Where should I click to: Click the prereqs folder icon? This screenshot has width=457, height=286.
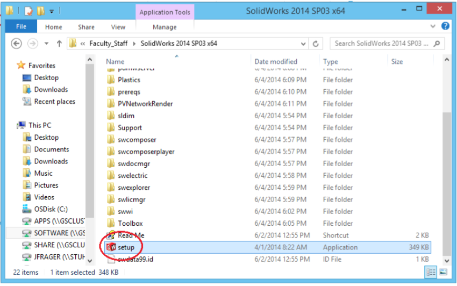tap(110, 91)
